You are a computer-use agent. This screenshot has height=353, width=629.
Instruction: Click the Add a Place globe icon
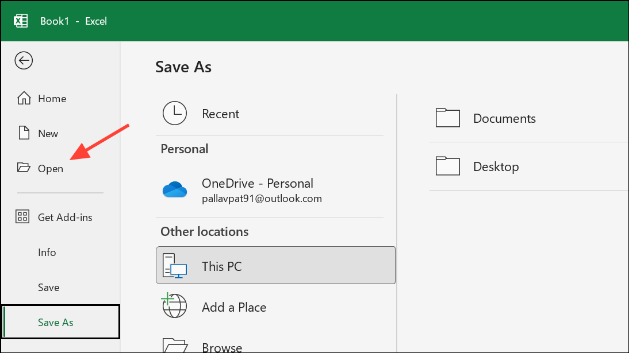175,305
